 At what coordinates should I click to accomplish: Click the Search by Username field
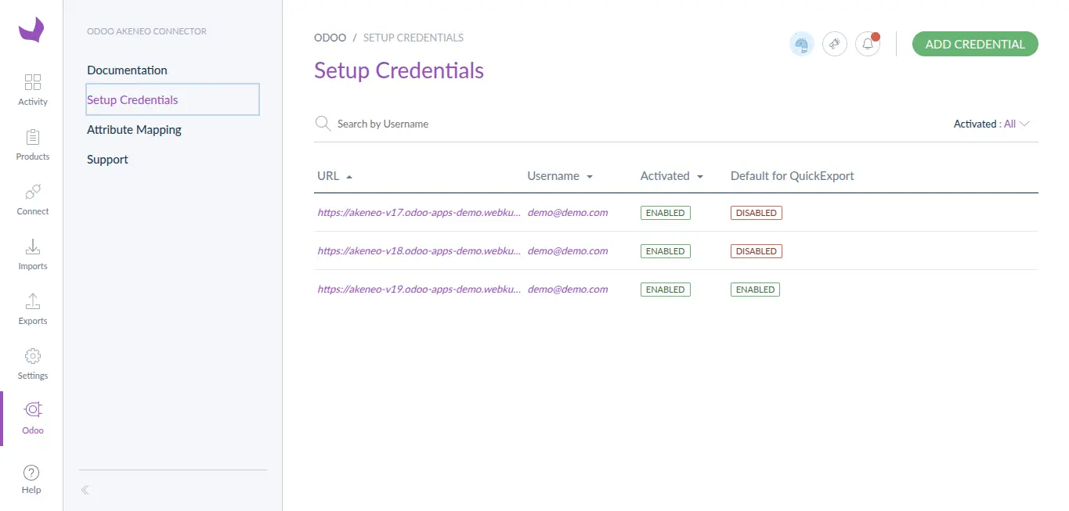pos(382,123)
